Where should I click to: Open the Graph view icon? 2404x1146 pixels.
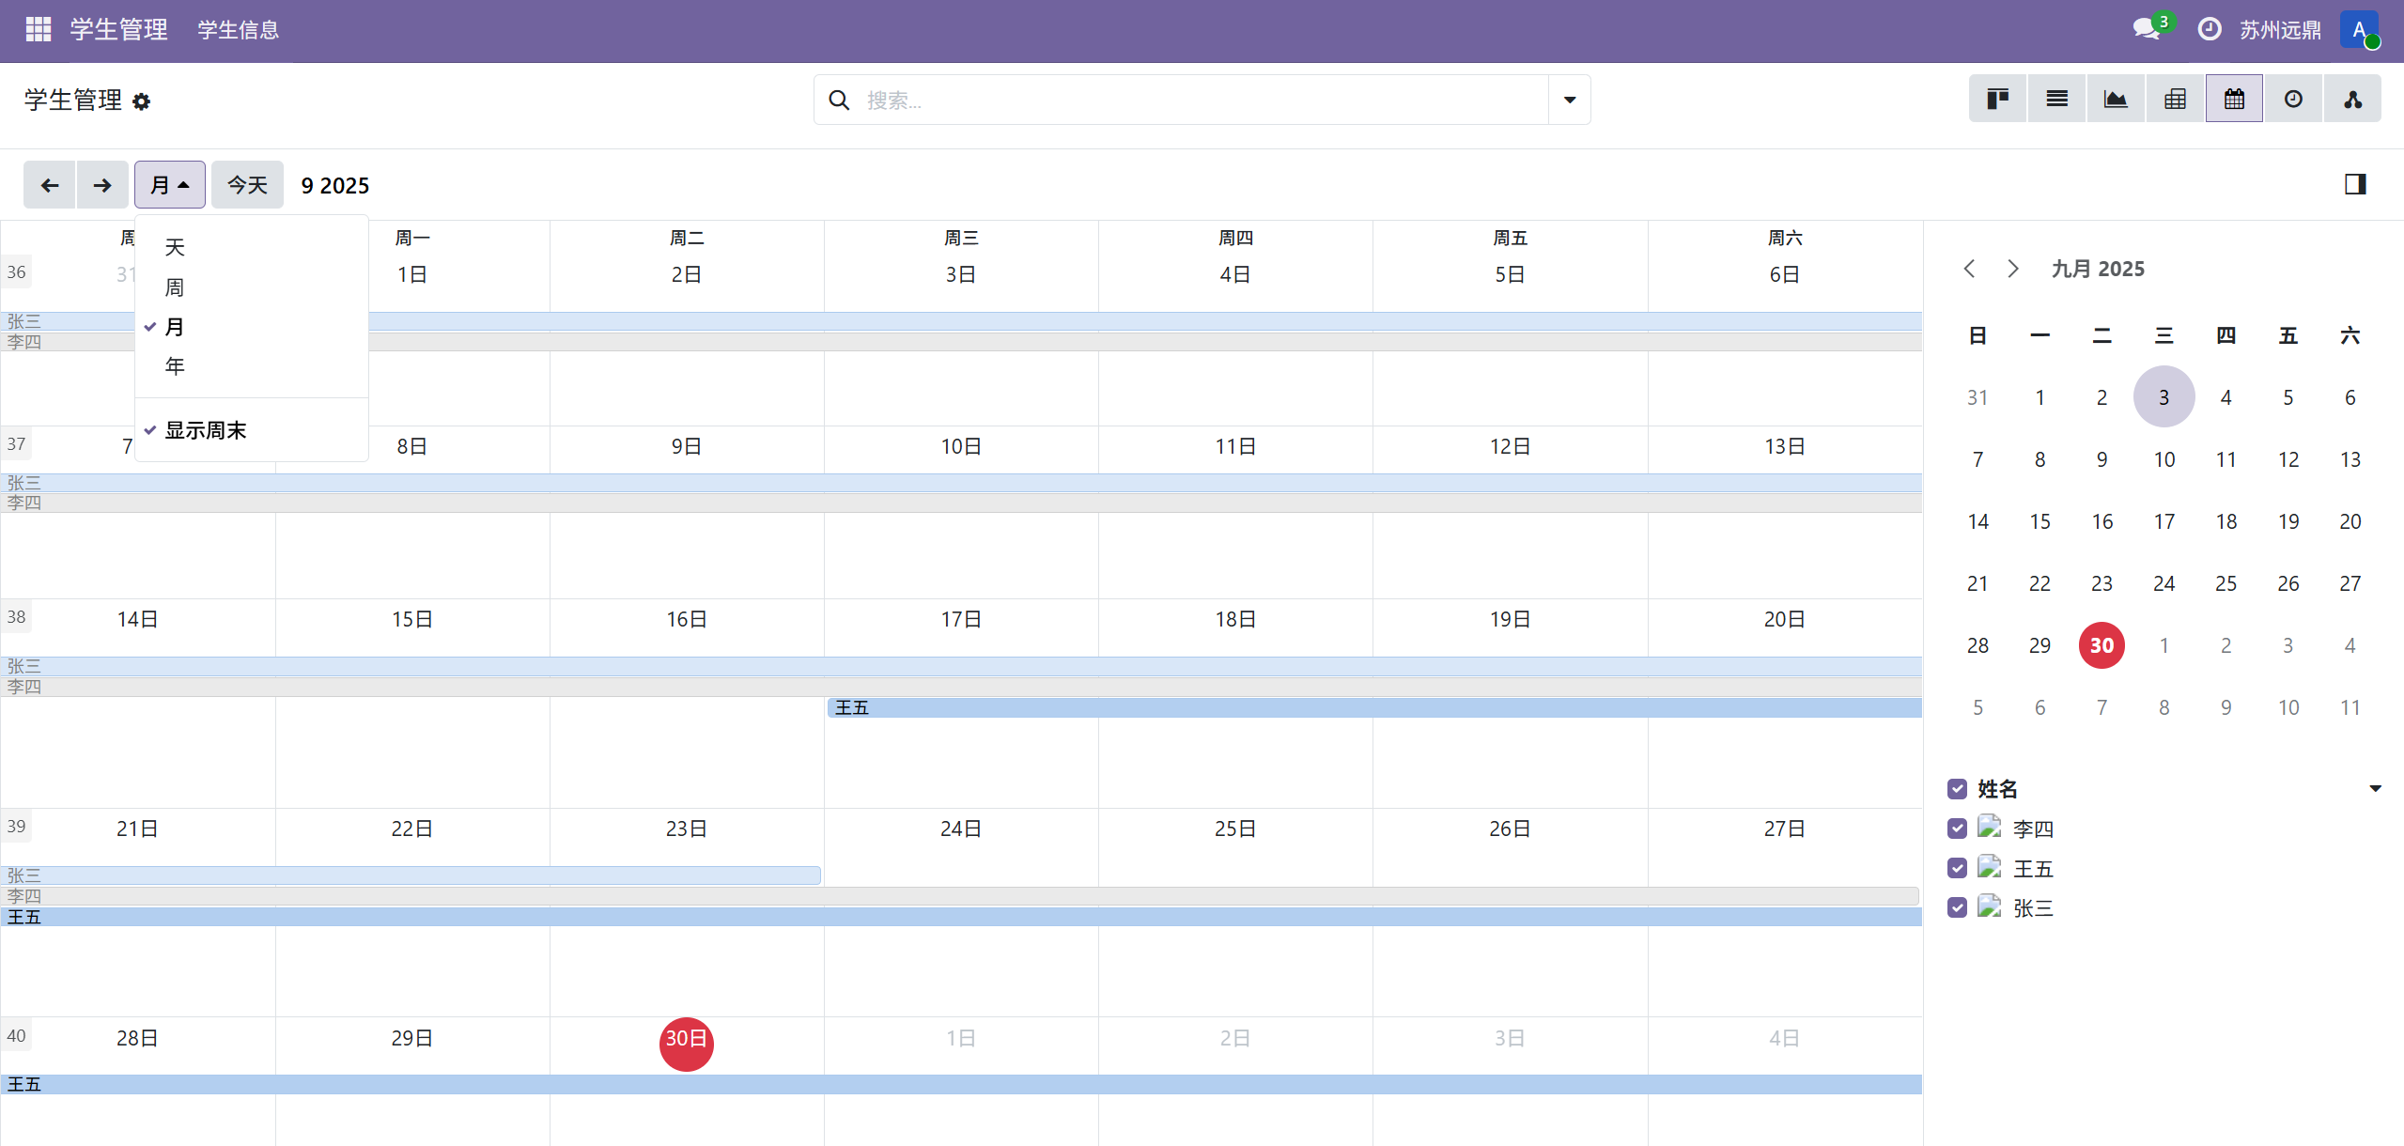click(2116, 100)
